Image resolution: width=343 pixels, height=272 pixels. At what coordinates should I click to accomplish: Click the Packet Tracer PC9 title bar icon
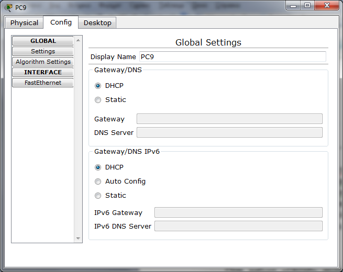pos(8,7)
